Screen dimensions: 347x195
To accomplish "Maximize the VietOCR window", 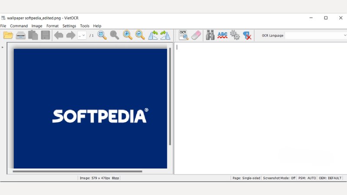I will coord(326,18).
